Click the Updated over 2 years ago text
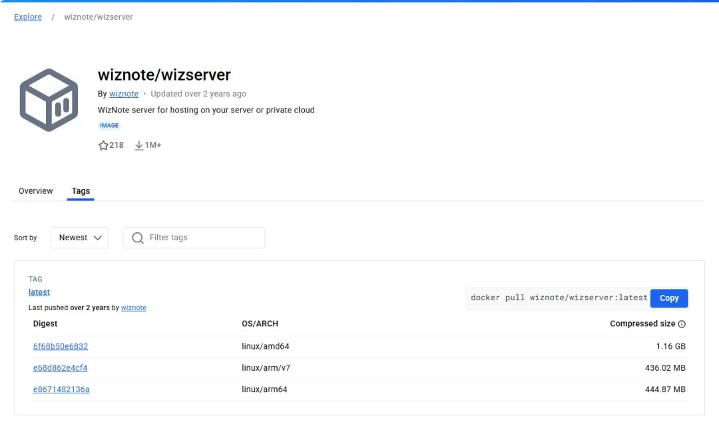This screenshot has height=430, width=719. (198, 94)
